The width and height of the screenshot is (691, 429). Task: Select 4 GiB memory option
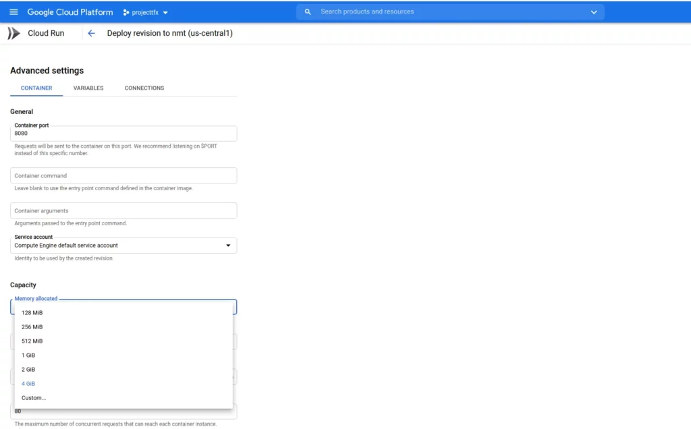[x=123, y=384]
